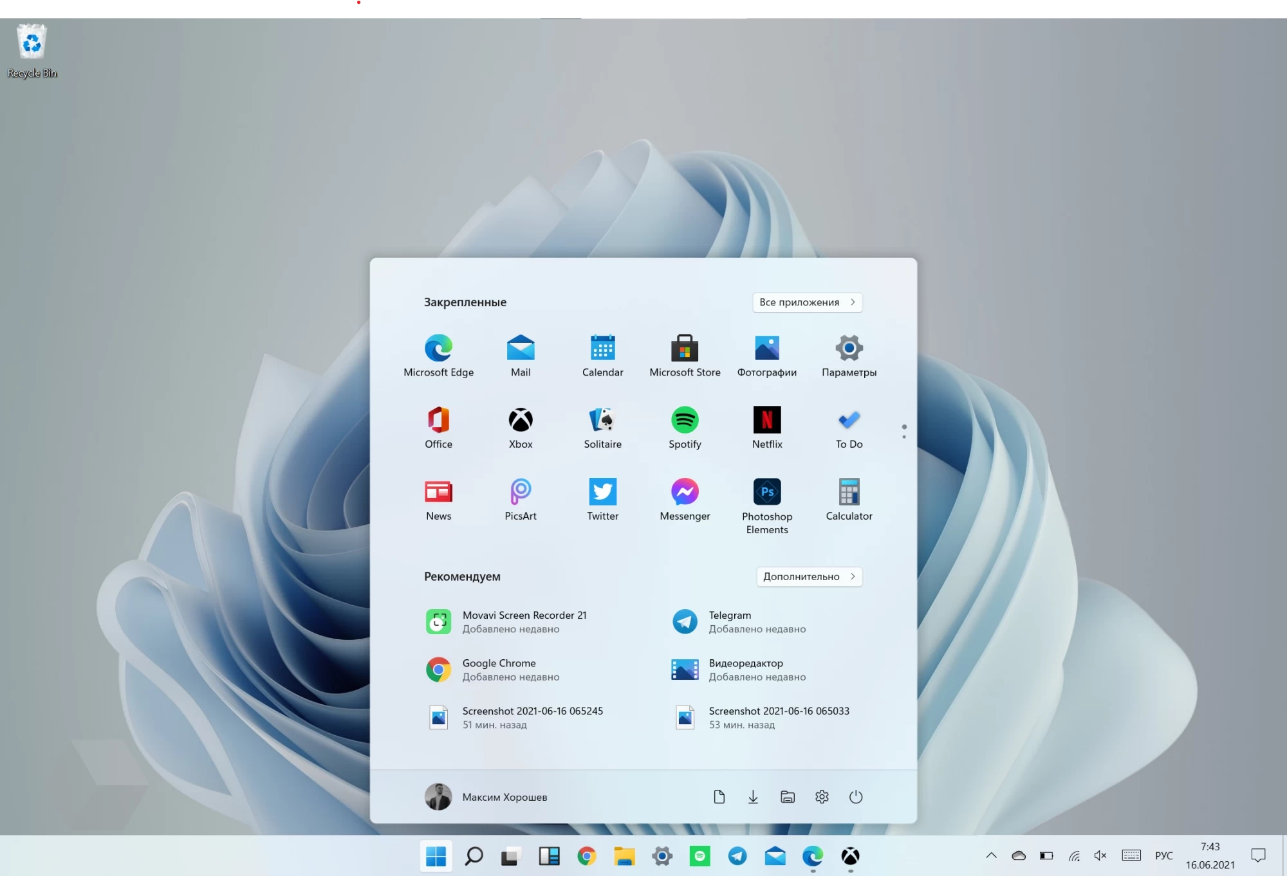
Task: Open the Wi-Fi network tray icon
Action: (1074, 855)
